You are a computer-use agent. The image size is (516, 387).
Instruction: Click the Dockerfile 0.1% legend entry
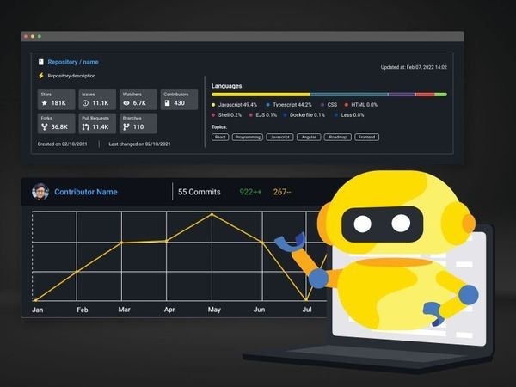click(x=304, y=115)
